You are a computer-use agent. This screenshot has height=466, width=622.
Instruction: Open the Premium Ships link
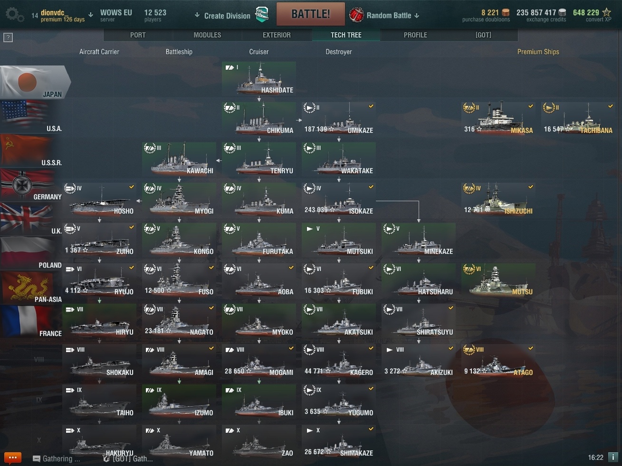click(538, 52)
